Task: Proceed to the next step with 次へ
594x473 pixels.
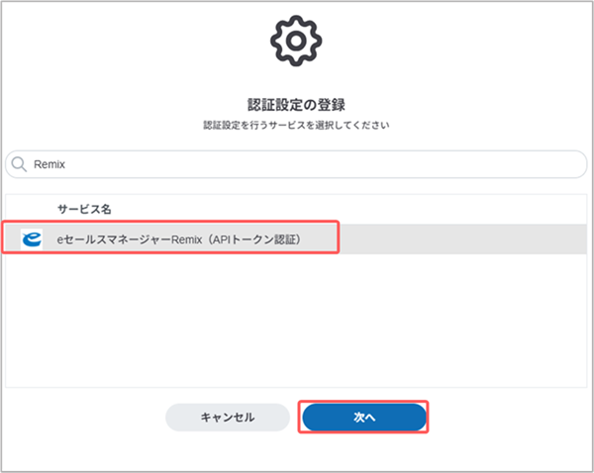Action: point(364,418)
